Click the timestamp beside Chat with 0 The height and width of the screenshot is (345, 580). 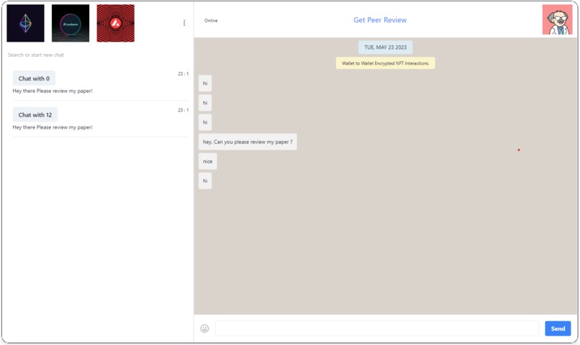click(183, 74)
